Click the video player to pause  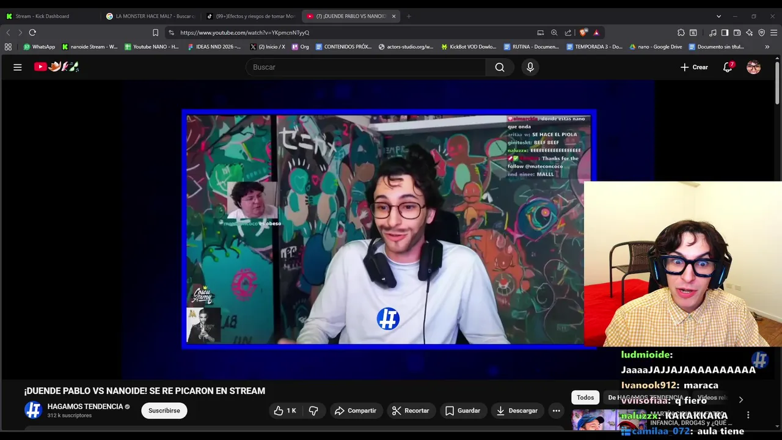pos(389,229)
